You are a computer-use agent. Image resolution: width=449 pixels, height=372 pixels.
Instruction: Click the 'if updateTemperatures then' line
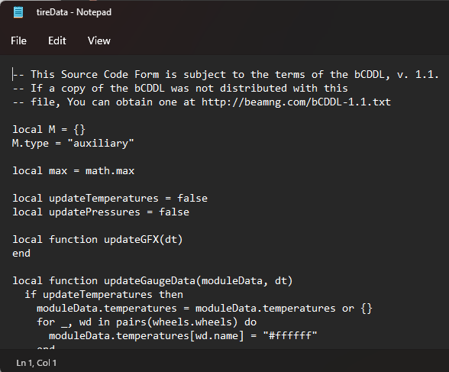point(104,294)
